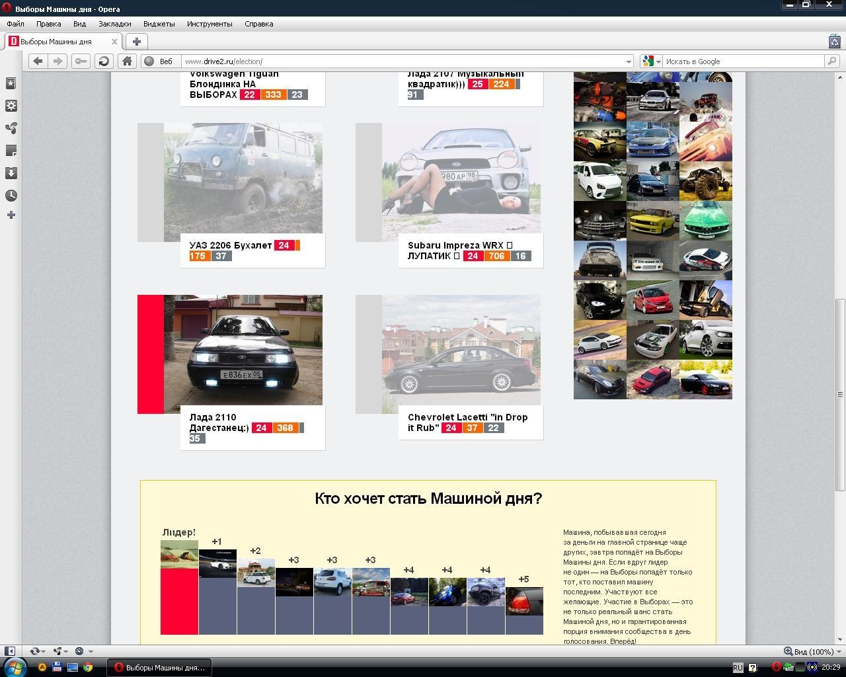Viewport: 846px width, 677px height.
Task: Click the green BMW thumbnail in gallery
Action: pyautogui.click(x=706, y=221)
